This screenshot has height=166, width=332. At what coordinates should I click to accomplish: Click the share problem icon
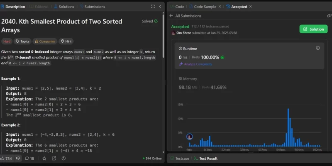[54, 159]
